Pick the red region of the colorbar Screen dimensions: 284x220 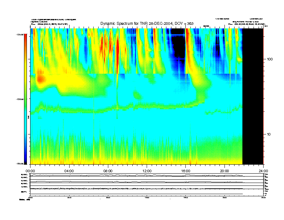coord(25,39)
